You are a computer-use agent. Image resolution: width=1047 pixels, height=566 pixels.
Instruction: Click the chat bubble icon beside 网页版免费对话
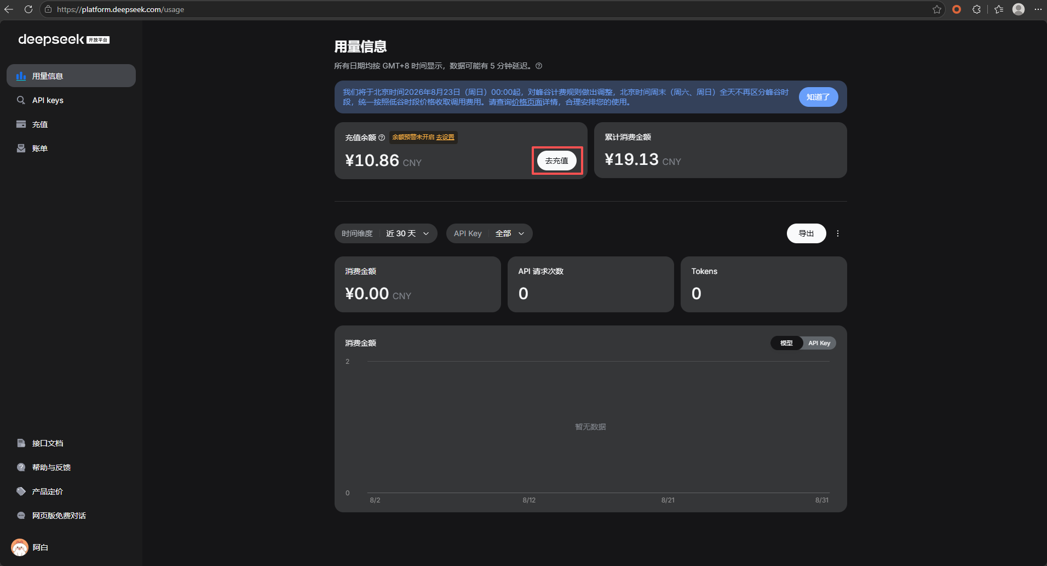[21, 516]
